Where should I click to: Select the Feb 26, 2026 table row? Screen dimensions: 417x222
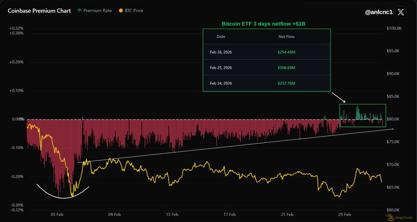[x=266, y=52]
